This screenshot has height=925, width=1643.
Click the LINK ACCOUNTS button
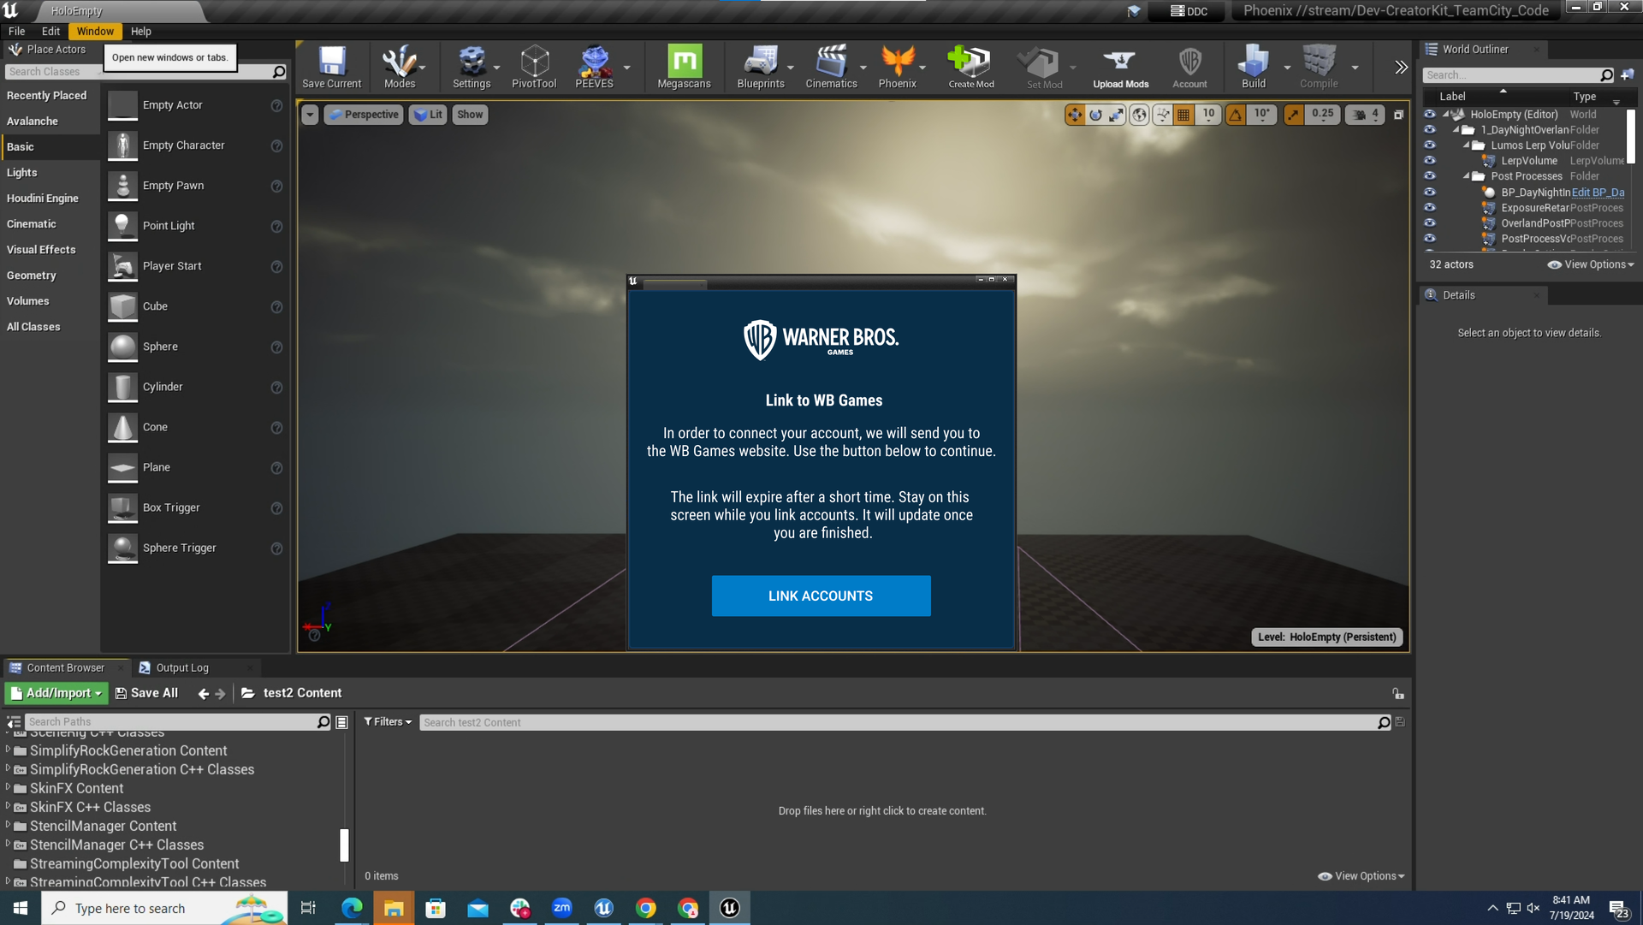point(821,596)
